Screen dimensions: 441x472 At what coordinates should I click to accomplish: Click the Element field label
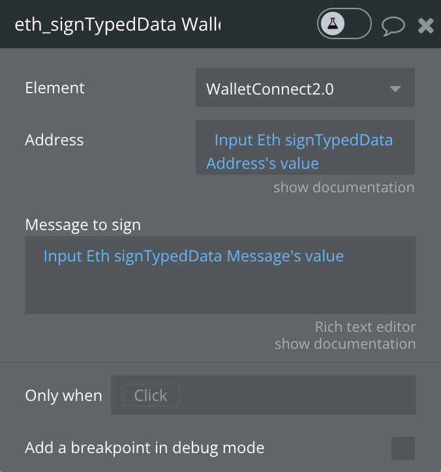point(55,88)
